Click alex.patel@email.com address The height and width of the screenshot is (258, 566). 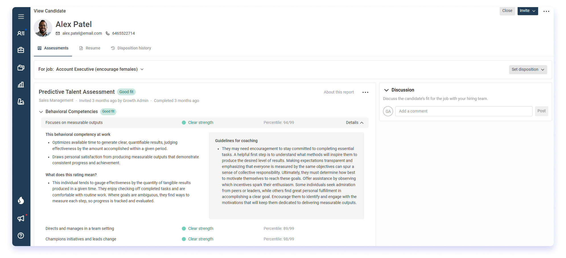coord(82,34)
